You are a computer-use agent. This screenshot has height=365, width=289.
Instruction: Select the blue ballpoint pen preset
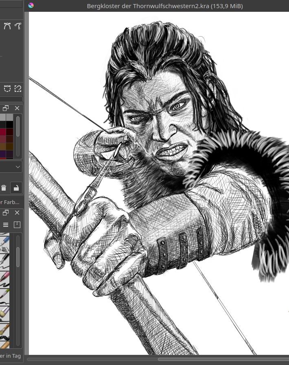(4, 244)
